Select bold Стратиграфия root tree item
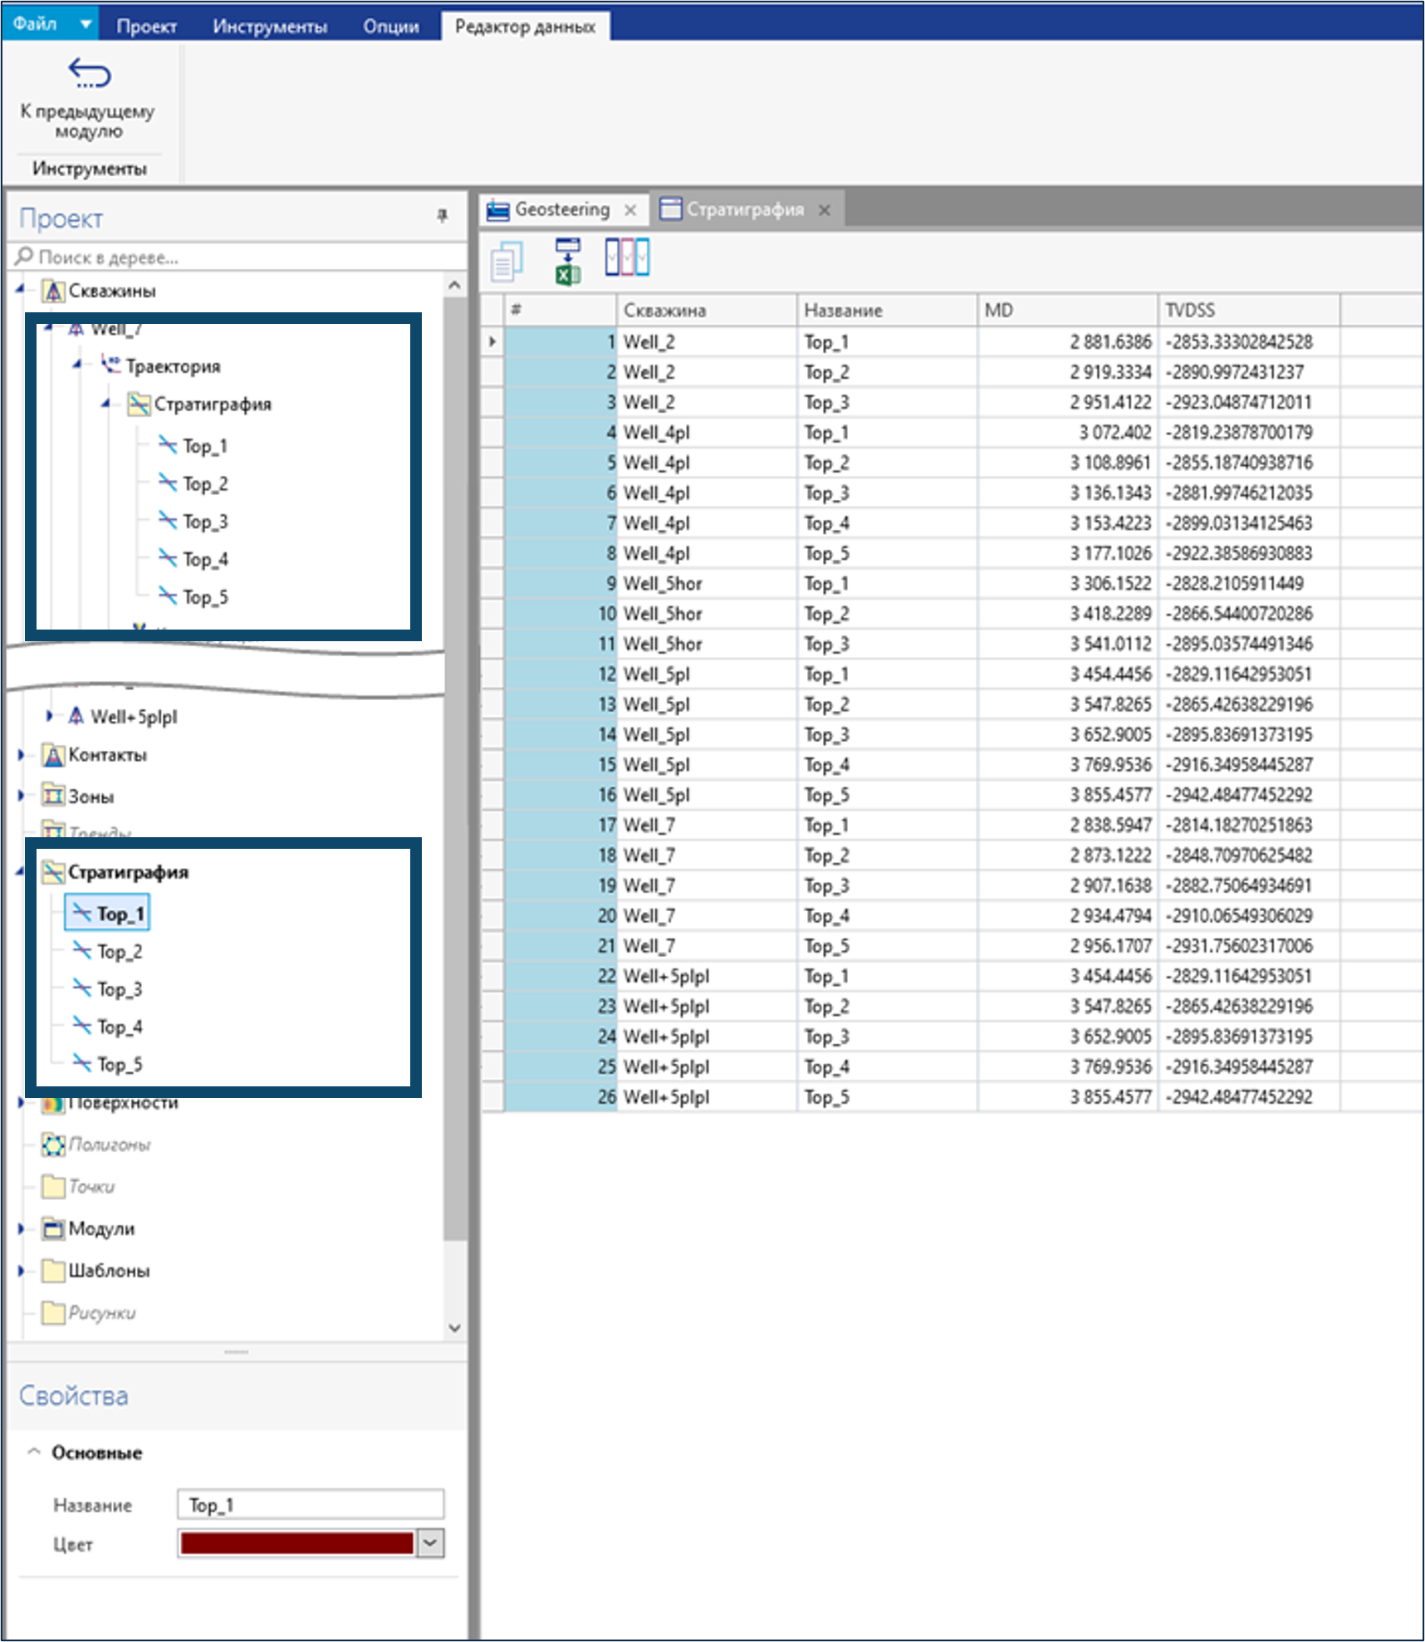This screenshot has width=1425, height=1642. (x=129, y=872)
